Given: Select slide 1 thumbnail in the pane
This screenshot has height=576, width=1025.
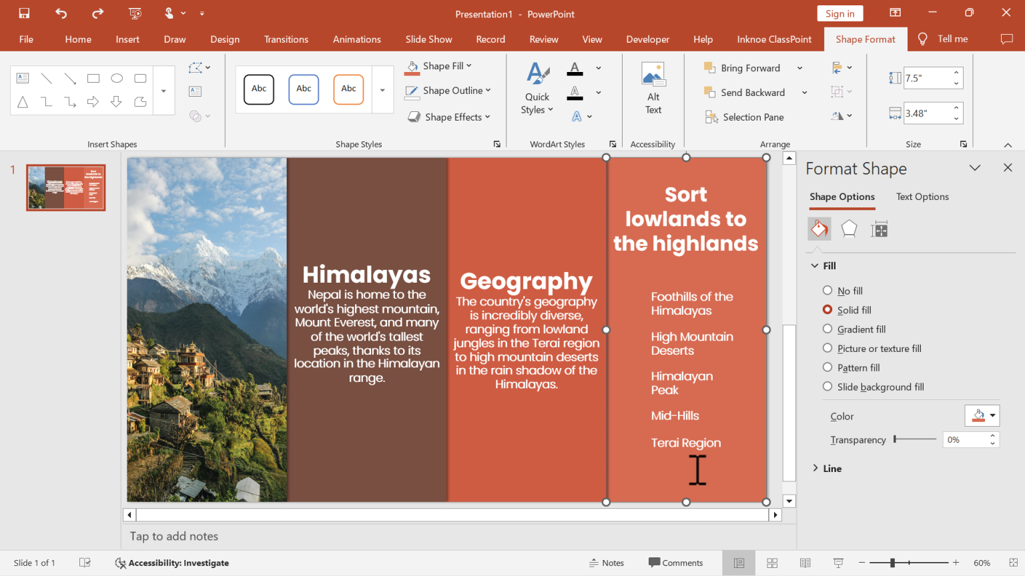Looking at the screenshot, I should point(65,187).
